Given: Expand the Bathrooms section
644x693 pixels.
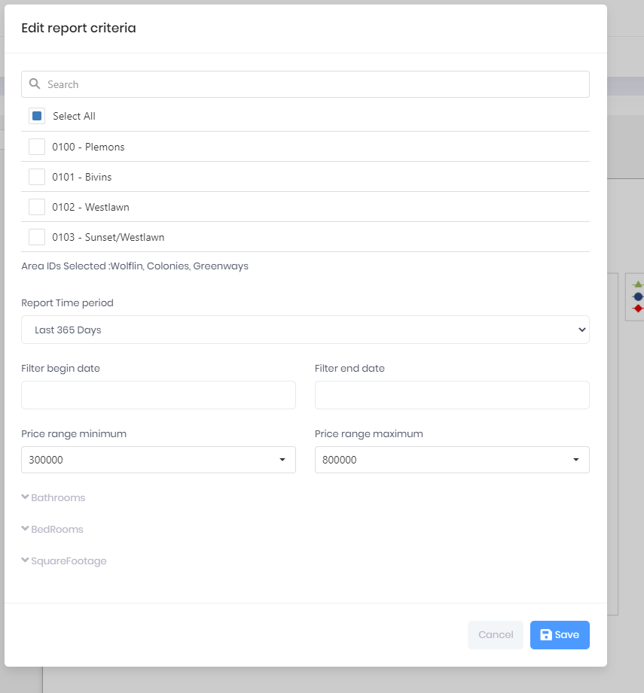Looking at the screenshot, I should point(53,497).
